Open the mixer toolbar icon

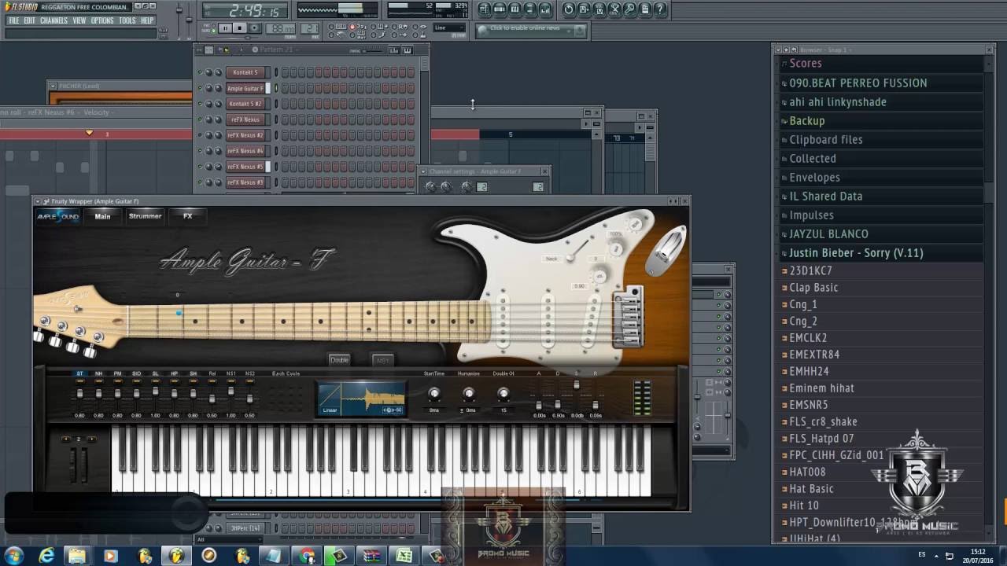coord(545,9)
